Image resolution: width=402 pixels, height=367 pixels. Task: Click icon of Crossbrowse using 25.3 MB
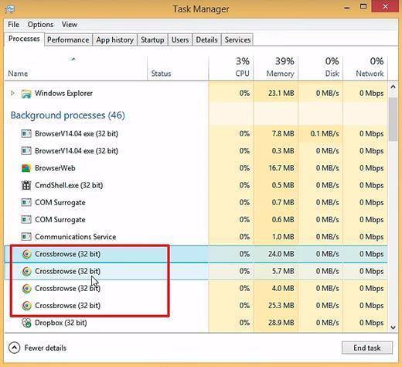point(26,306)
